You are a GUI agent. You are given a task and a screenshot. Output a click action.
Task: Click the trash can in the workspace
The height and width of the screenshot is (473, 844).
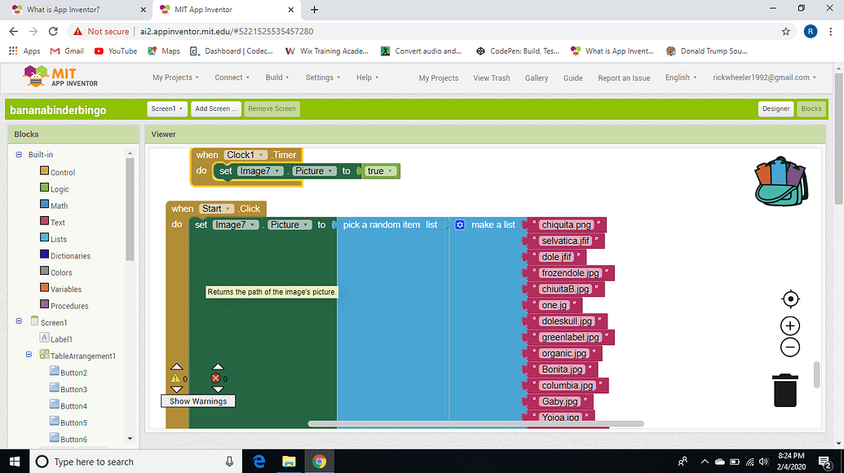point(784,390)
